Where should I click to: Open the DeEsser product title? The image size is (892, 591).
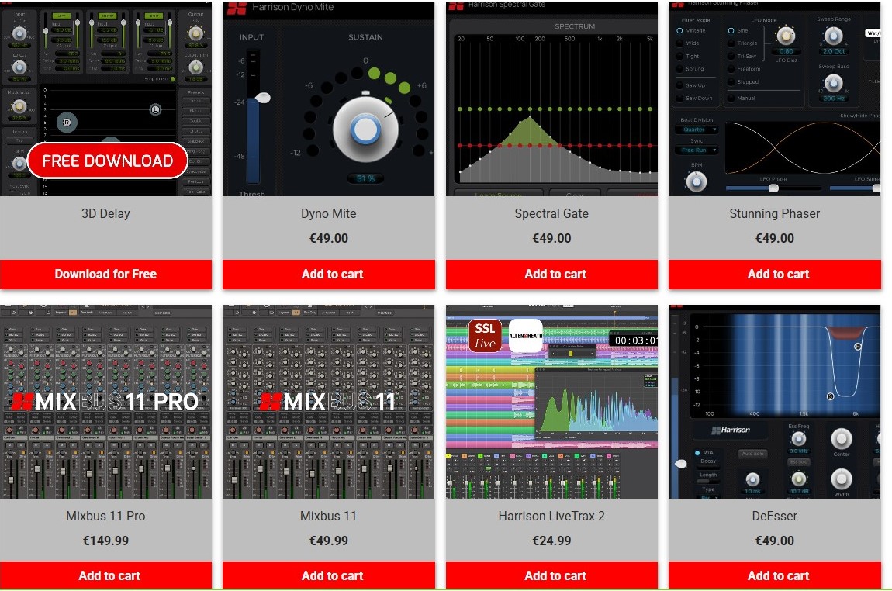[x=775, y=516]
